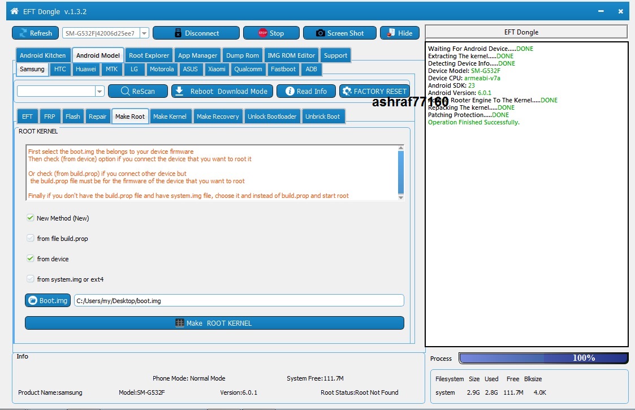Select the LG brand tab
Viewport: 635px width, 410px height.
134,70
